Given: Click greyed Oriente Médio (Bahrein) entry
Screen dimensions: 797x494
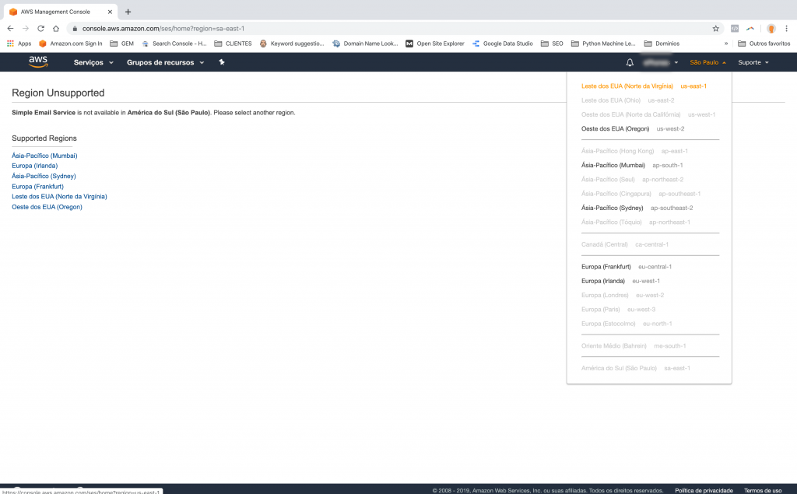Looking at the screenshot, I should (634, 346).
